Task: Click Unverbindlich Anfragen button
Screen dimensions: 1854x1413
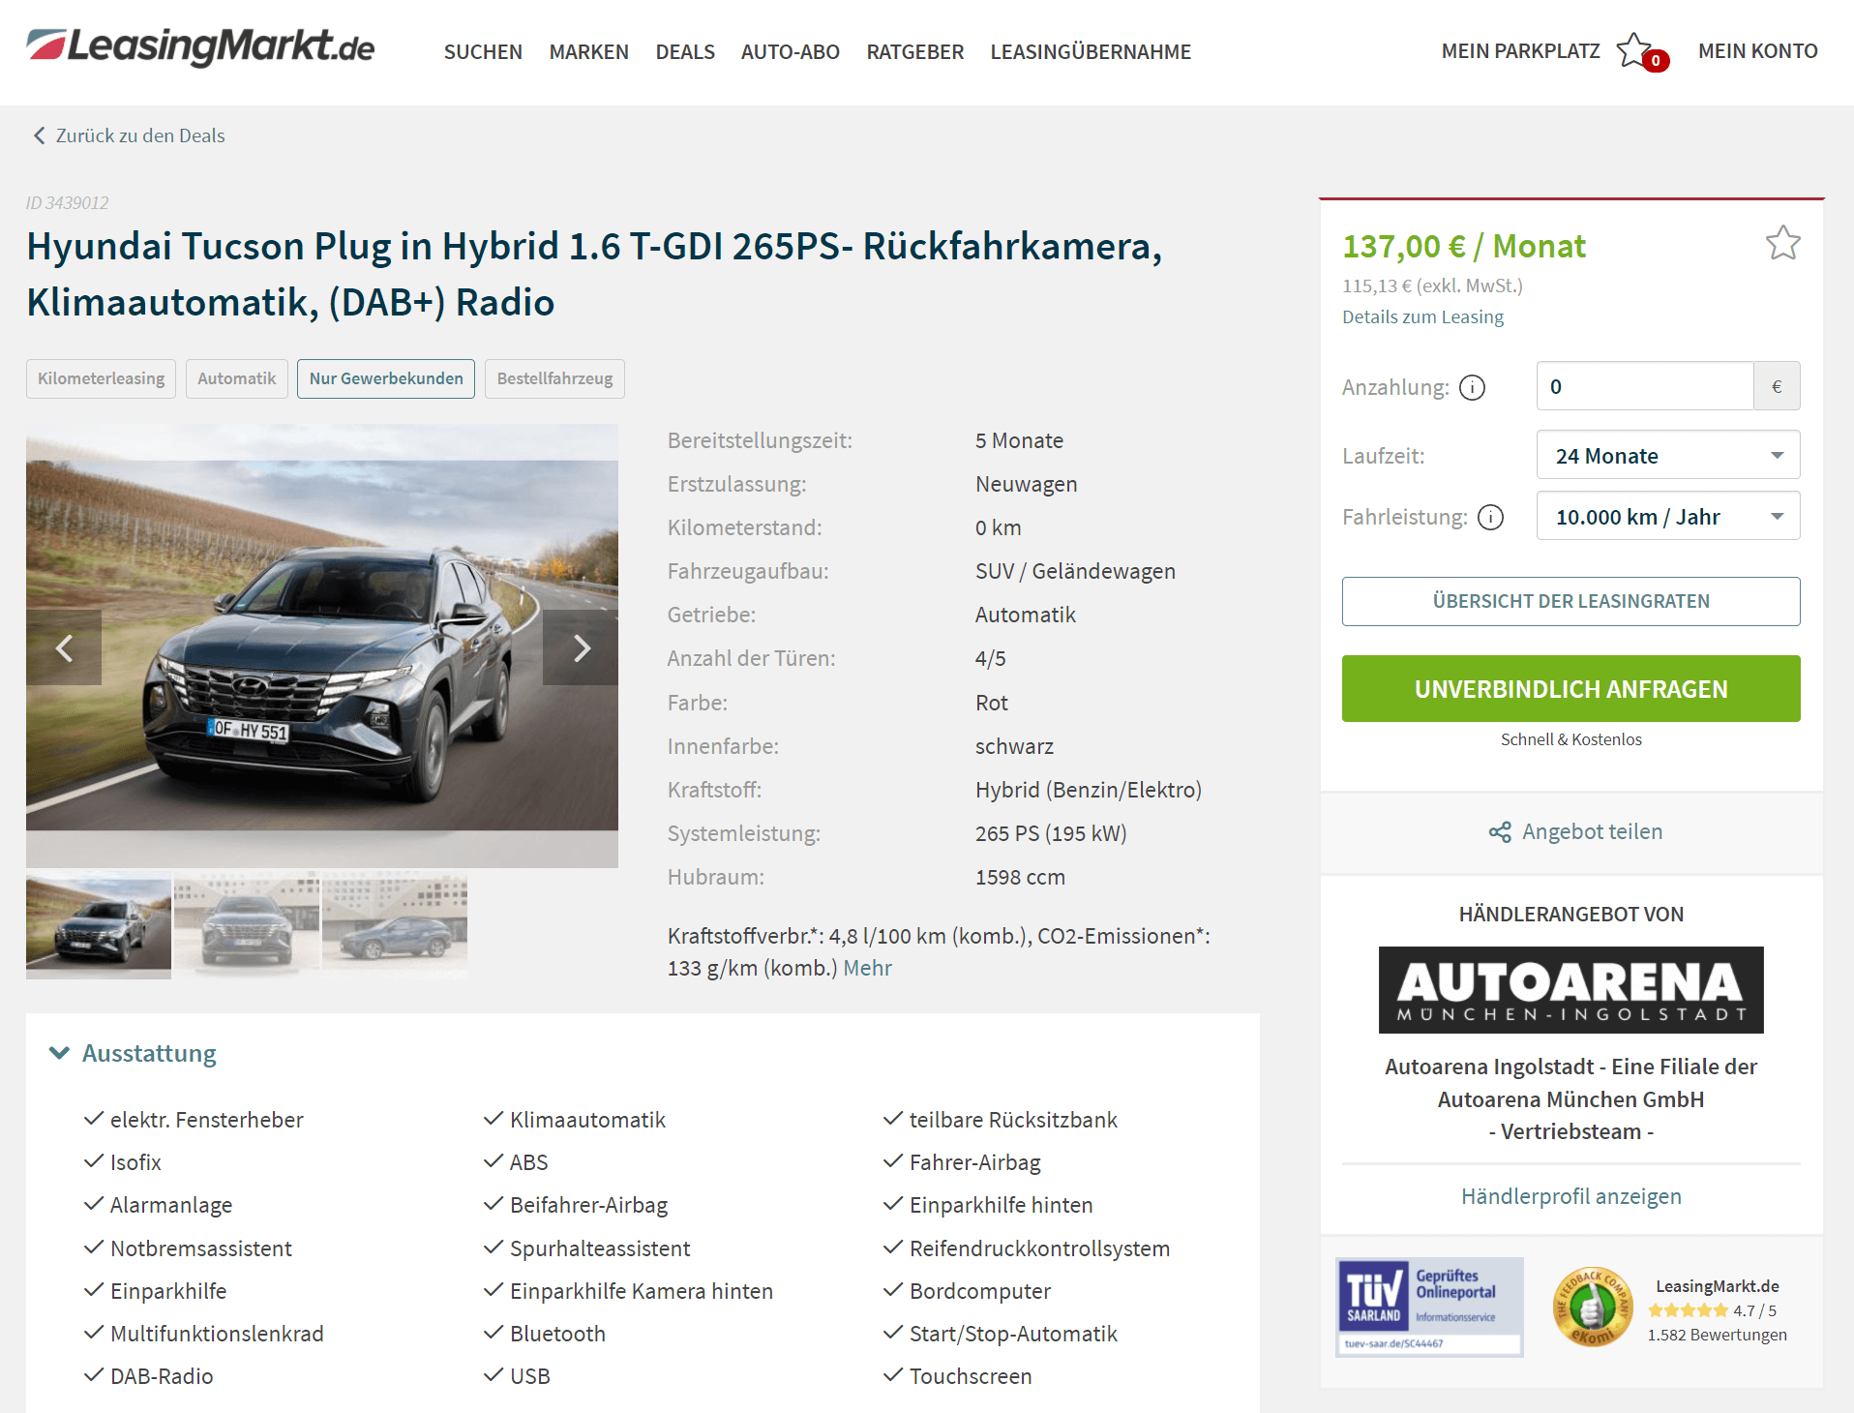Action: pos(1570,688)
